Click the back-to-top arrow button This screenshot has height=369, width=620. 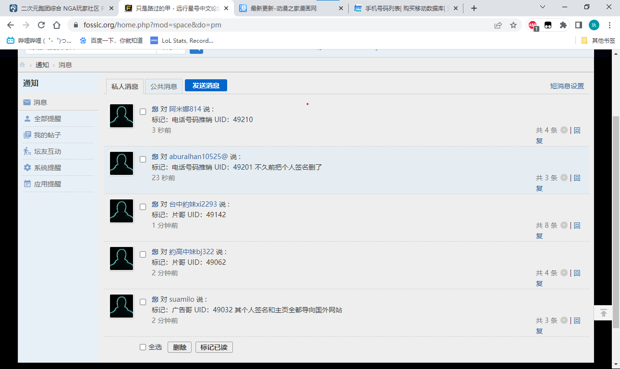click(x=603, y=313)
